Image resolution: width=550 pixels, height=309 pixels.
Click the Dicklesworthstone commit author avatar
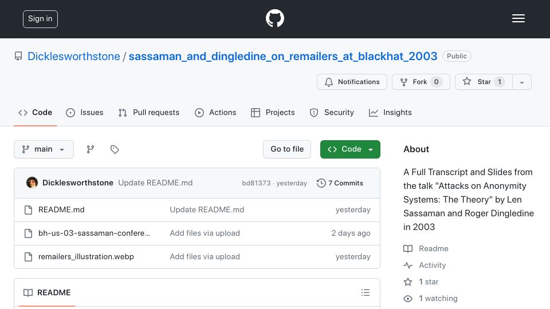(x=32, y=183)
